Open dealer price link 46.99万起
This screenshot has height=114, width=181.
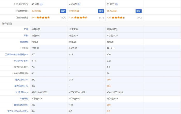coord(36,11)
